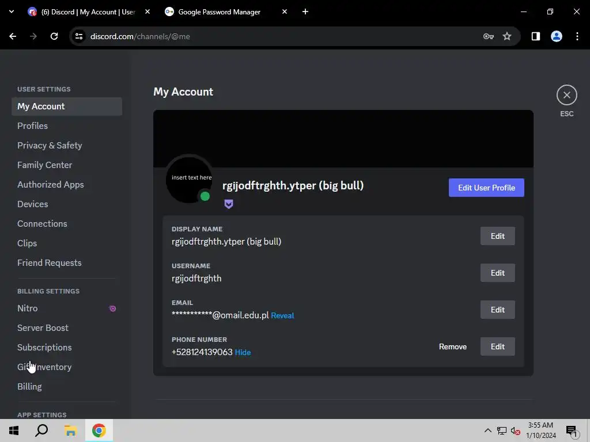Open the tab search dropdown arrow
Image resolution: width=590 pixels, height=442 pixels.
[12, 12]
